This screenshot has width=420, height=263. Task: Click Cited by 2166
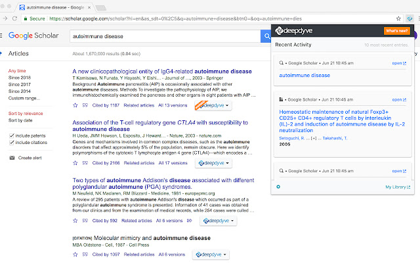coord(106,163)
